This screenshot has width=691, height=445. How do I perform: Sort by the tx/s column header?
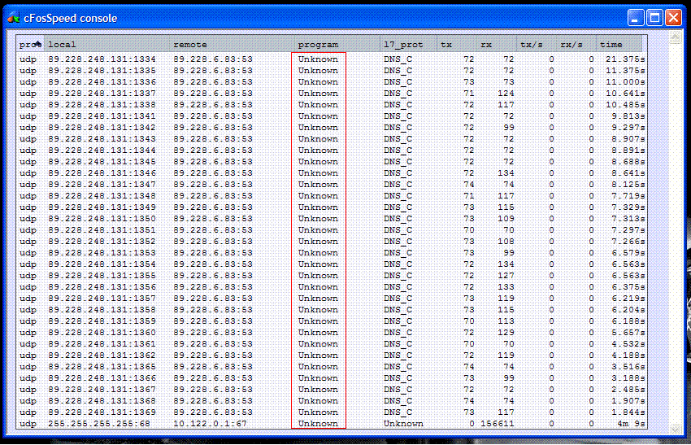click(537, 44)
